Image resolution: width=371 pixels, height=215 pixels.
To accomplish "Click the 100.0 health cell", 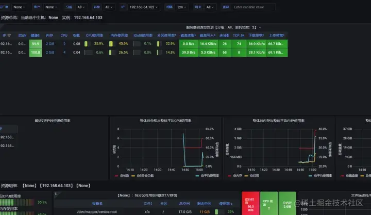I will pos(36,52).
